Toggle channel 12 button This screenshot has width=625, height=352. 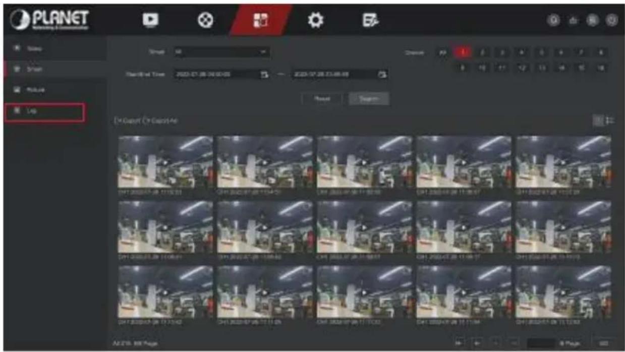[x=522, y=67]
